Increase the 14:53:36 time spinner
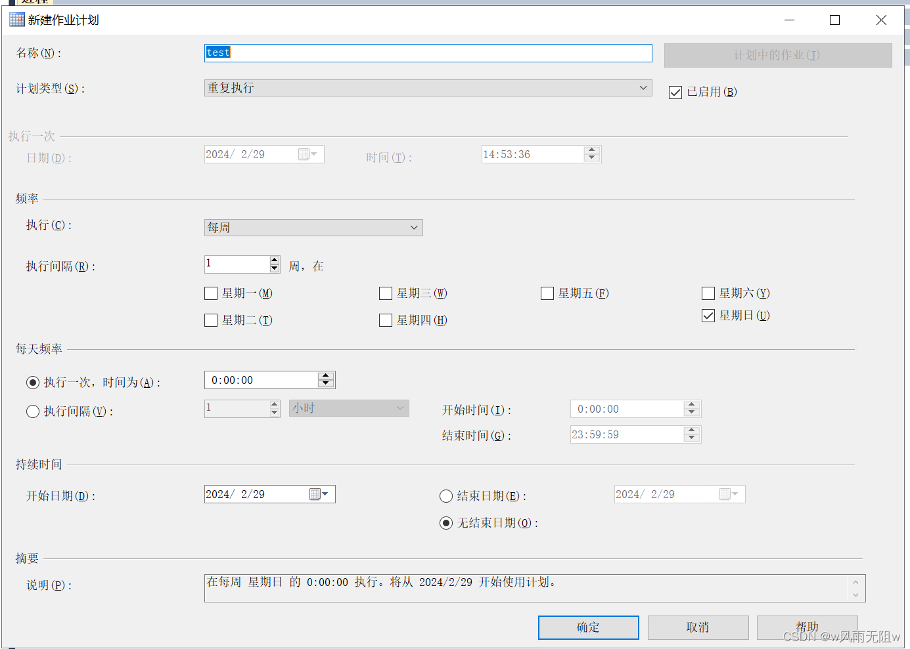This screenshot has width=910, height=649. pos(592,150)
